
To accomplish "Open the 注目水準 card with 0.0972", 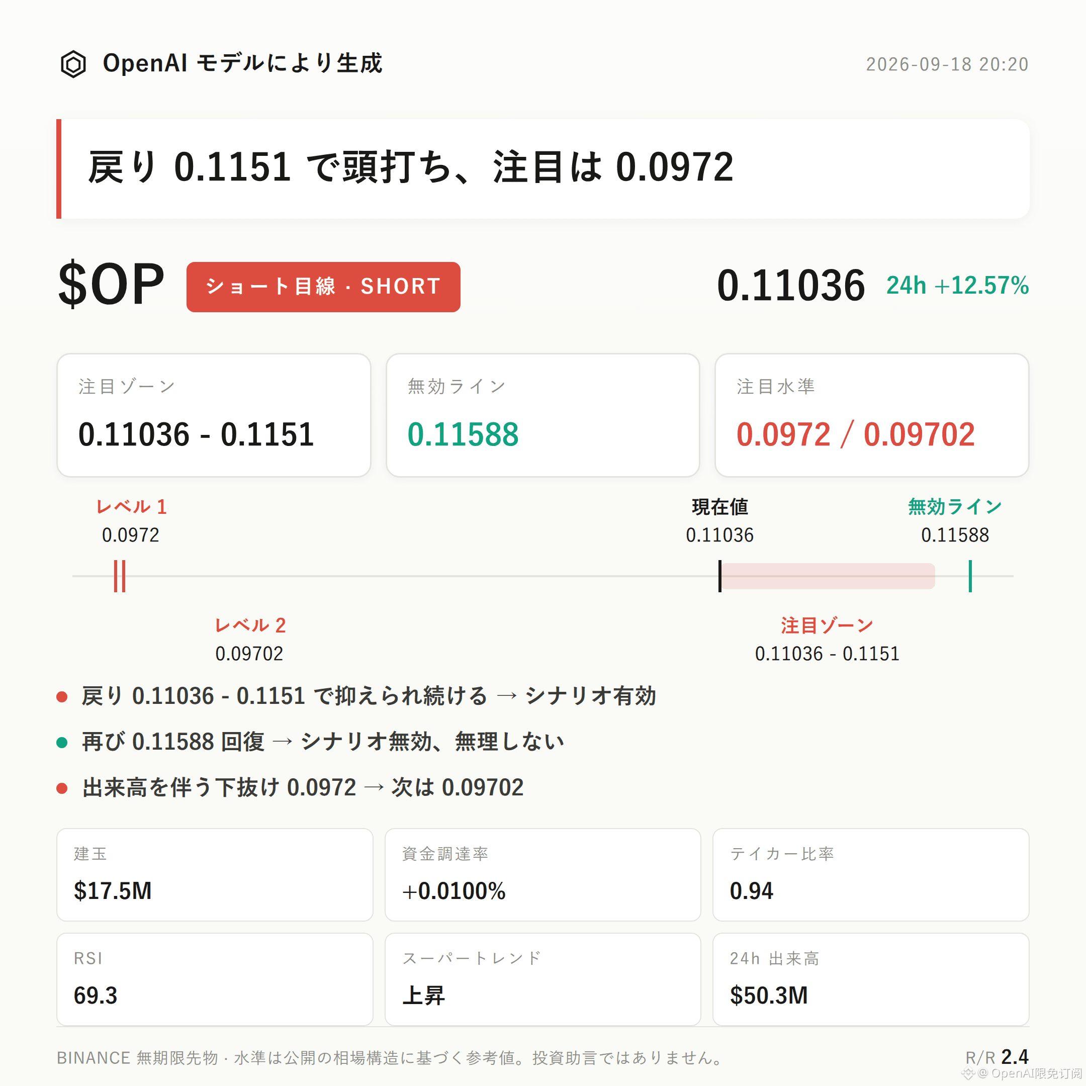I will point(871,415).
